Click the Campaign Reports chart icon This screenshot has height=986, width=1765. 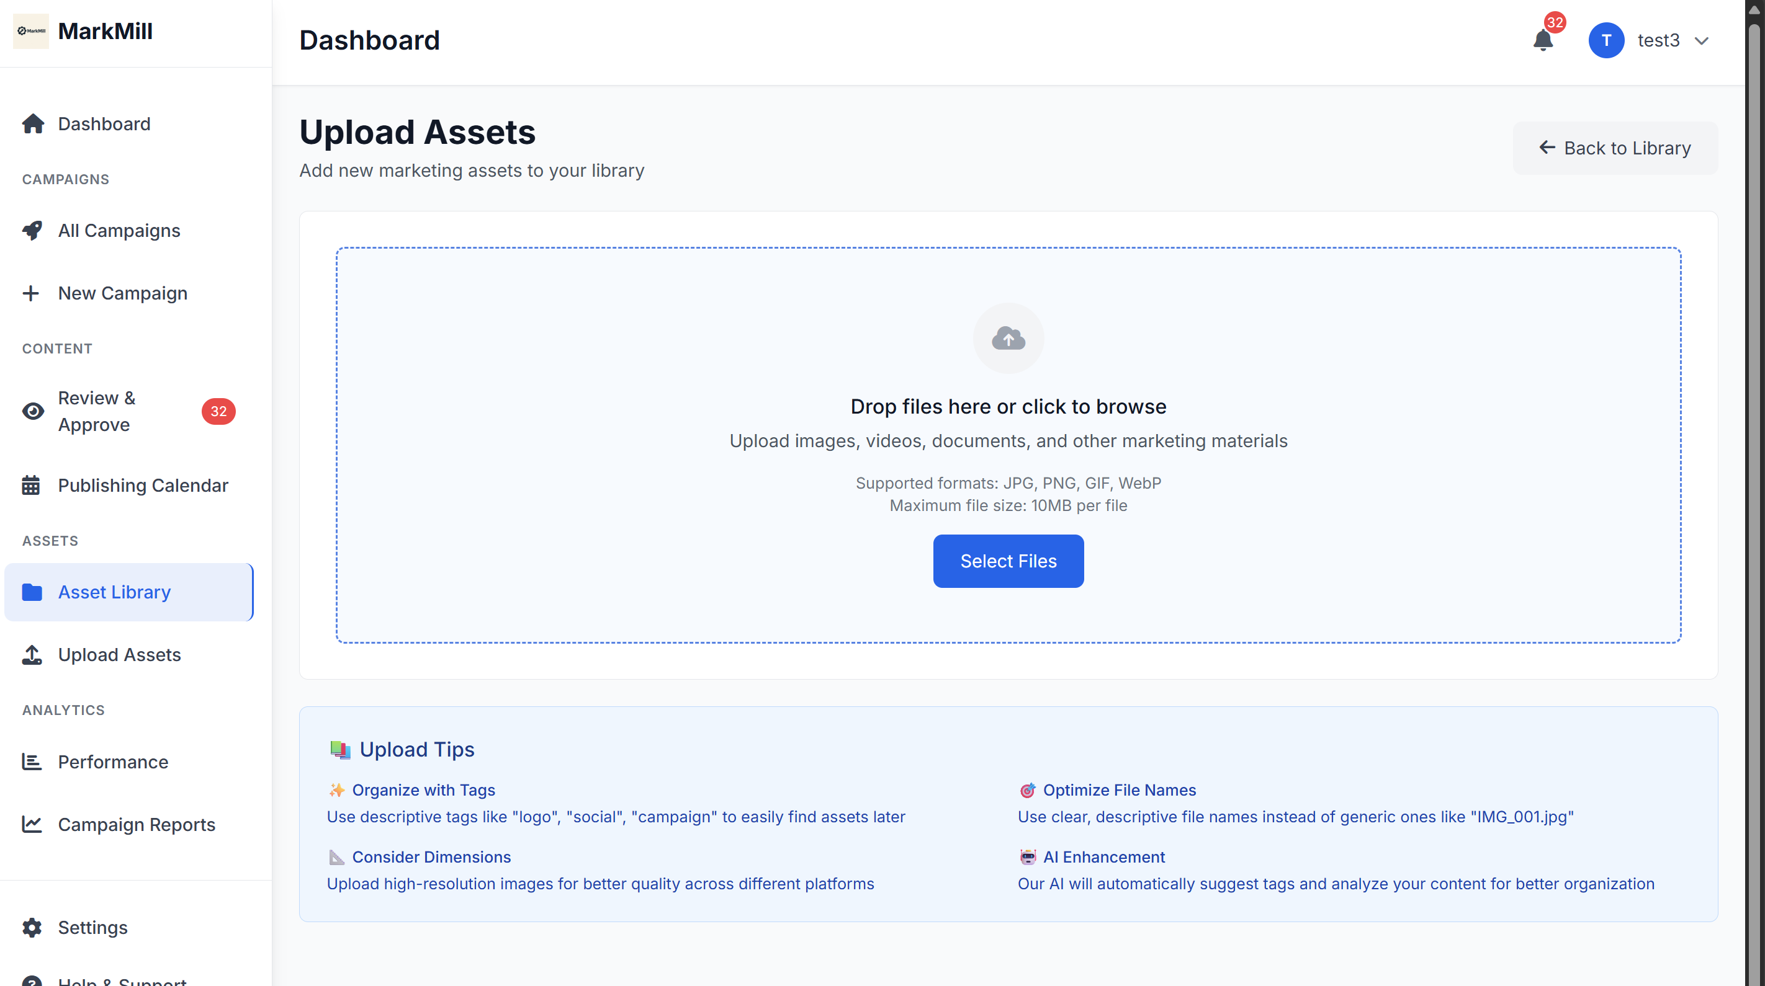[32, 824]
